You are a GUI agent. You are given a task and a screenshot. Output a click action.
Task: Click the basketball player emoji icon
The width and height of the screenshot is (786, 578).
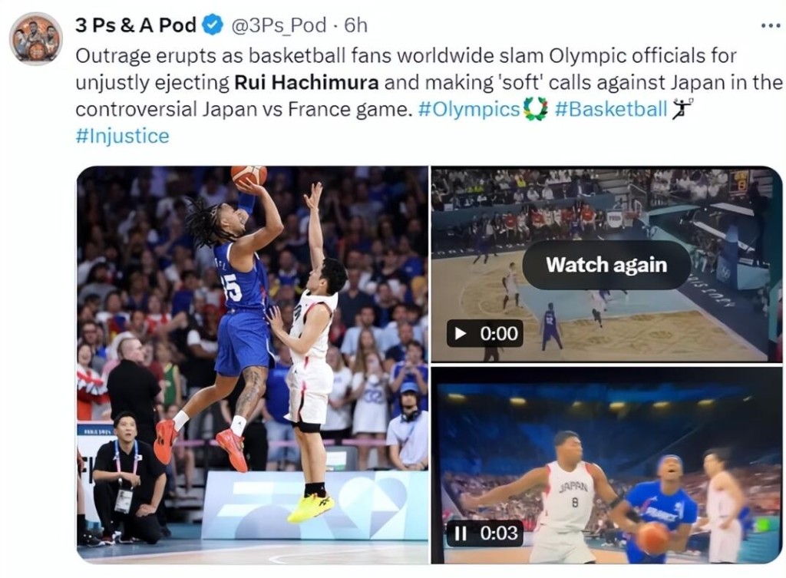point(682,109)
